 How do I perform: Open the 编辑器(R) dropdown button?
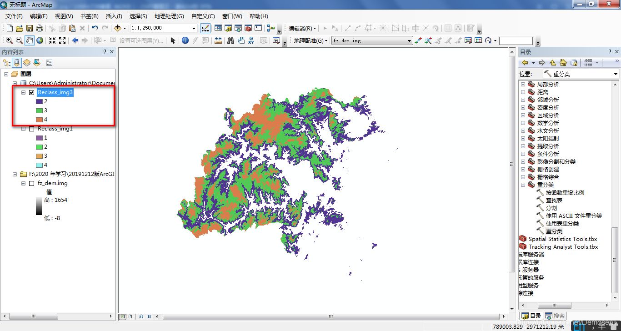click(302, 28)
